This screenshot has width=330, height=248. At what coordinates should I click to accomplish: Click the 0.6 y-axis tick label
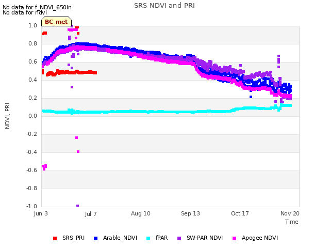point(32,62)
